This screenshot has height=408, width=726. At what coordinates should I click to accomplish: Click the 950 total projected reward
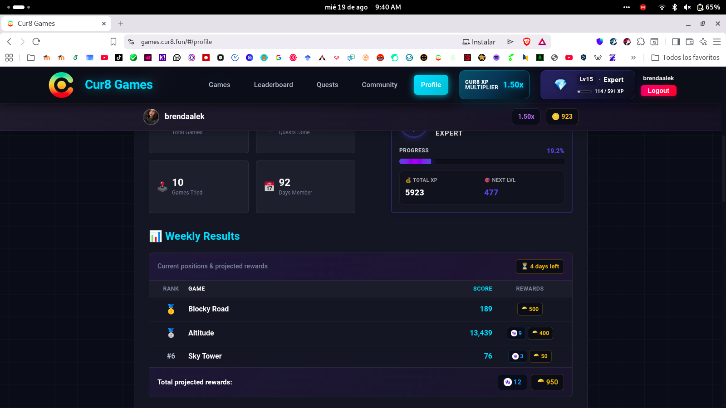(548, 382)
